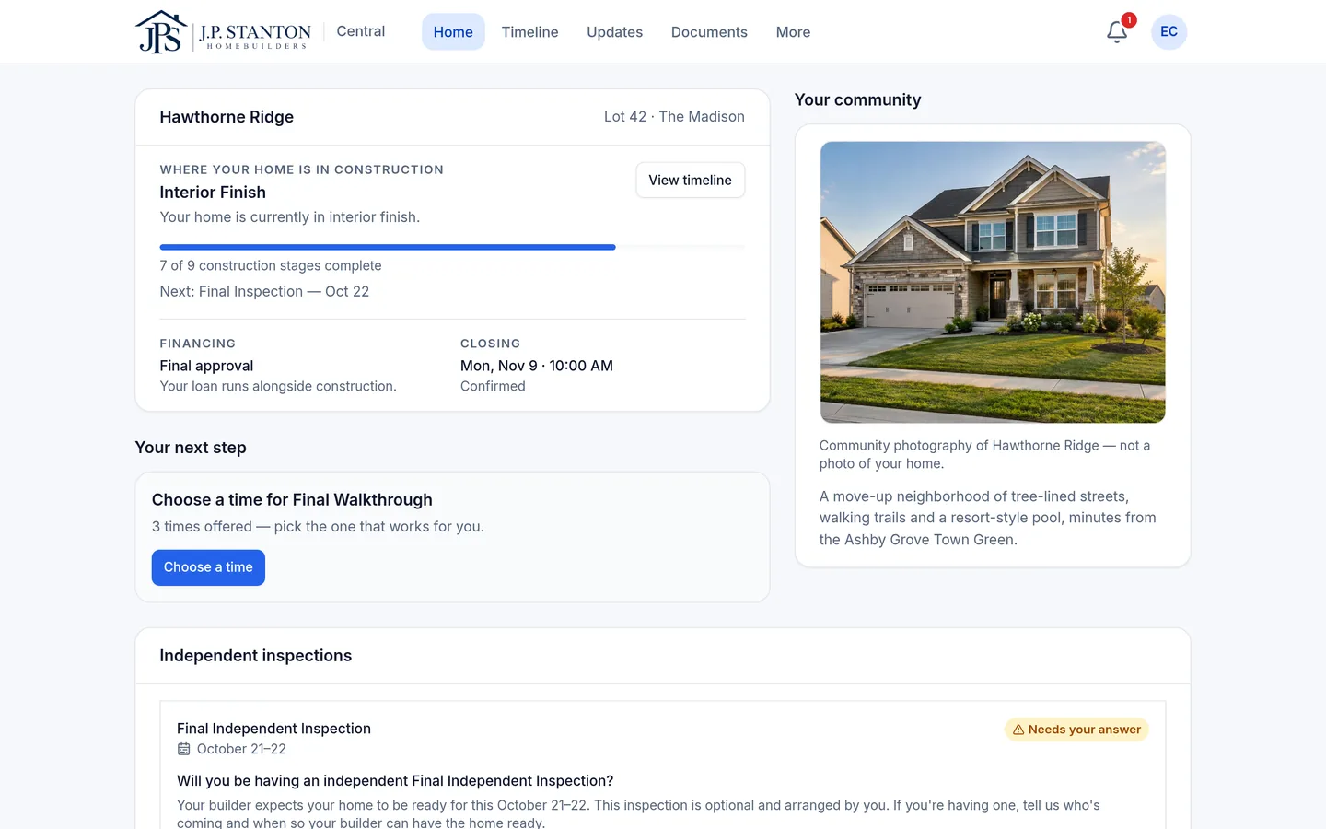Screen dimensions: 1326x829
Task: Click the J.P. Stanton Homebuilders logo
Action: (x=223, y=32)
